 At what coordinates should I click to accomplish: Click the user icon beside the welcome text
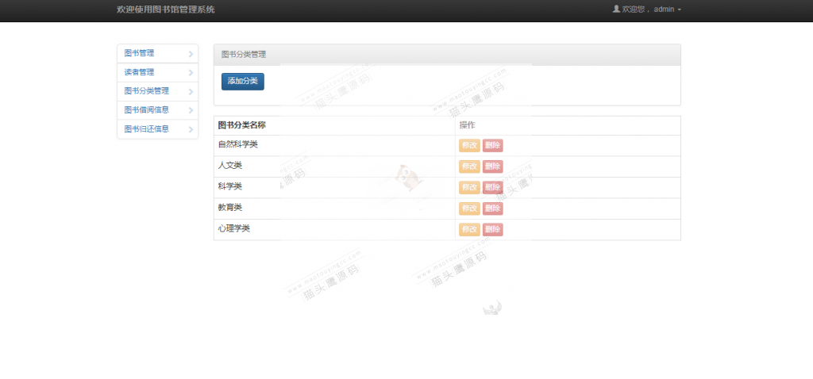(616, 10)
